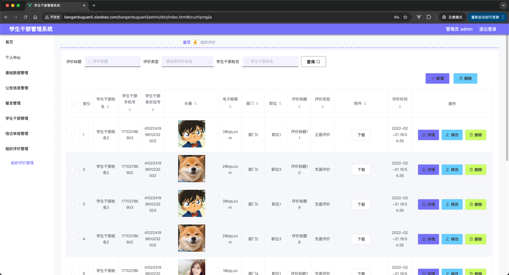This screenshot has width=509, height=275.
Task: Open the tab search chevron at window top right
Action: 504,5
